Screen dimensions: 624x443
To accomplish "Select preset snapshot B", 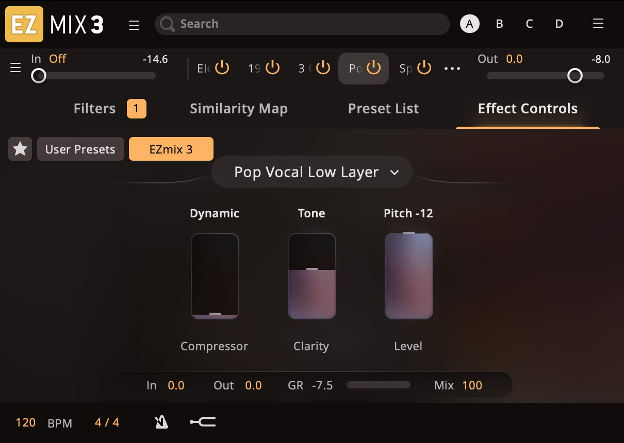I will point(499,24).
